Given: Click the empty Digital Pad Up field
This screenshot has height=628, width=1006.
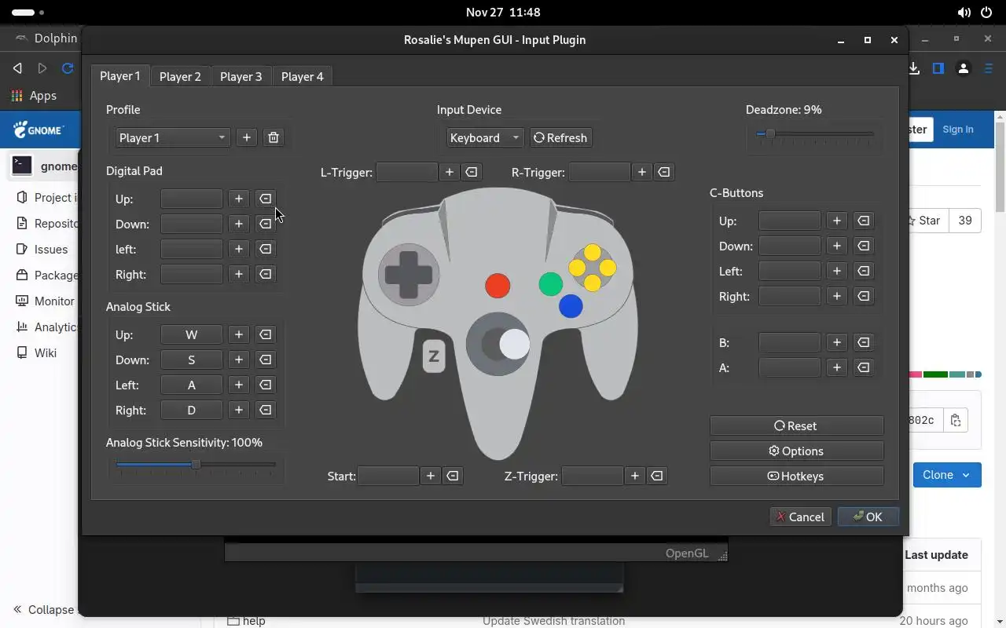Looking at the screenshot, I should pyautogui.click(x=191, y=199).
